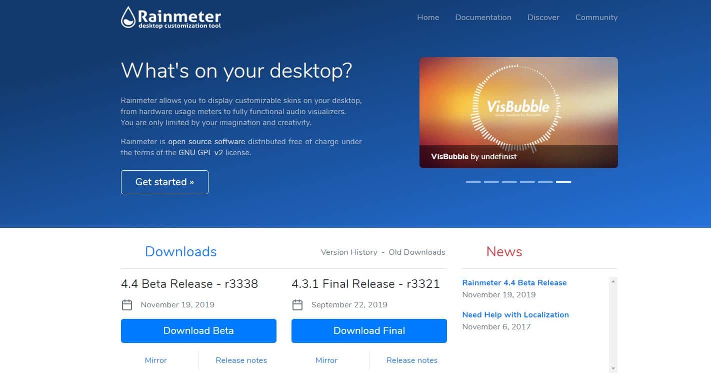This screenshot has height=388, width=711.
Task: Click the 4.3.1 Final Release - r3321 title
Action: coord(366,284)
